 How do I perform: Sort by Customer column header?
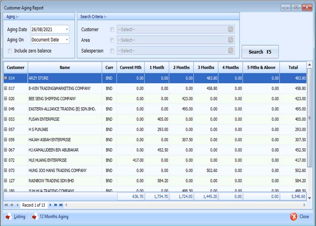(x=16, y=67)
